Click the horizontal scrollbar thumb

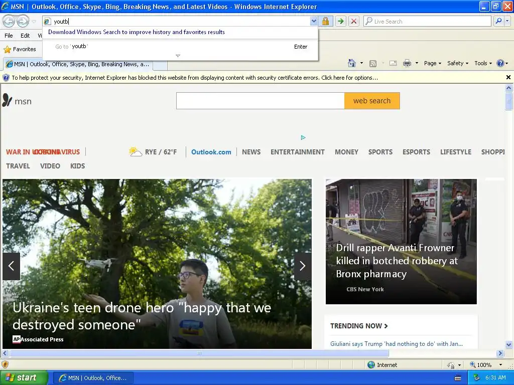[x=199, y=353]
